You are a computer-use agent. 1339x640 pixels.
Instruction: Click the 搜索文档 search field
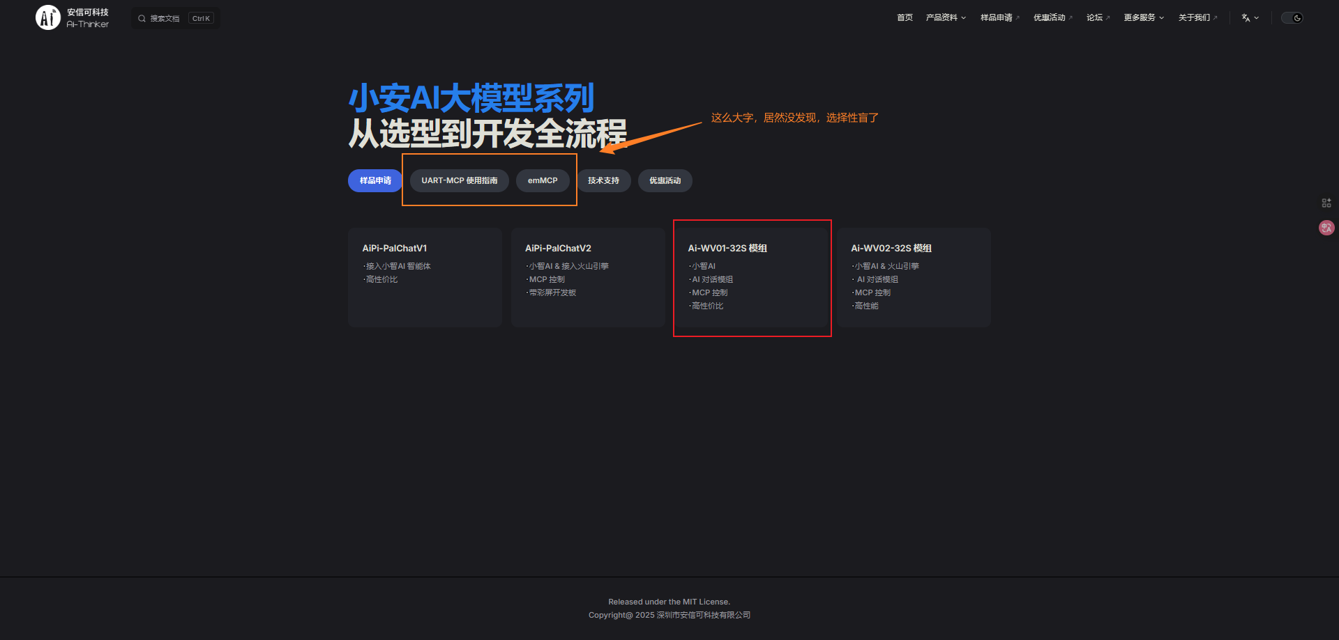[165, 19]
